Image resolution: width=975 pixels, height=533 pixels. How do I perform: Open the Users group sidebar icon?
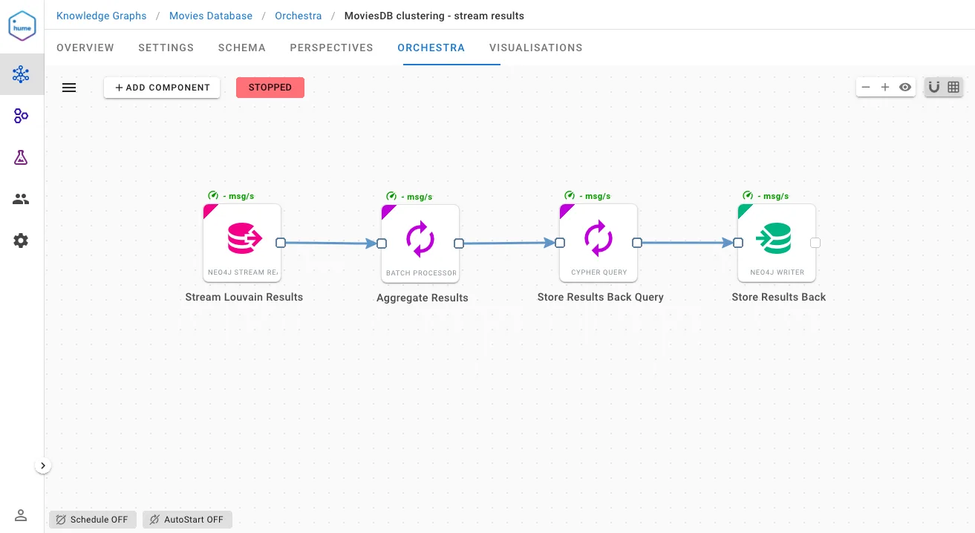pyautogui.click(x=21, y=199)
